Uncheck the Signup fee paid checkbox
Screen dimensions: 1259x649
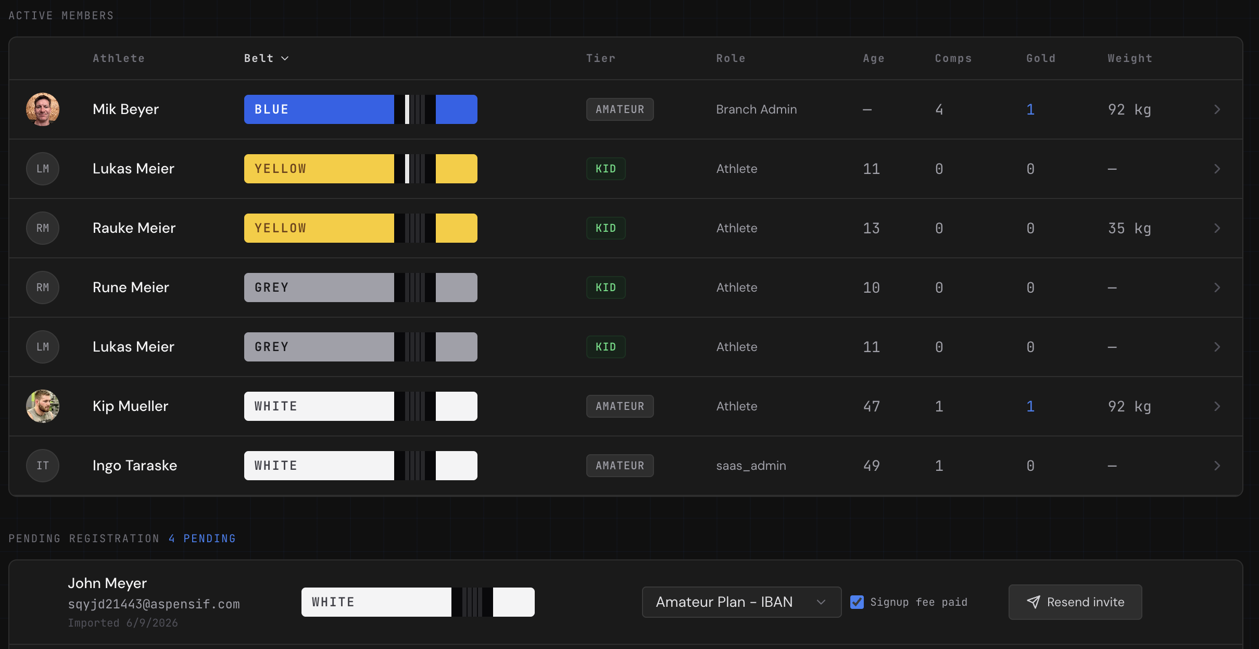point(857,602)
